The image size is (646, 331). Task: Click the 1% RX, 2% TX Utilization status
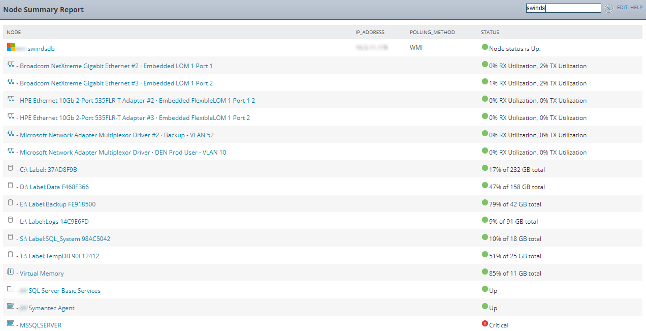538,83
